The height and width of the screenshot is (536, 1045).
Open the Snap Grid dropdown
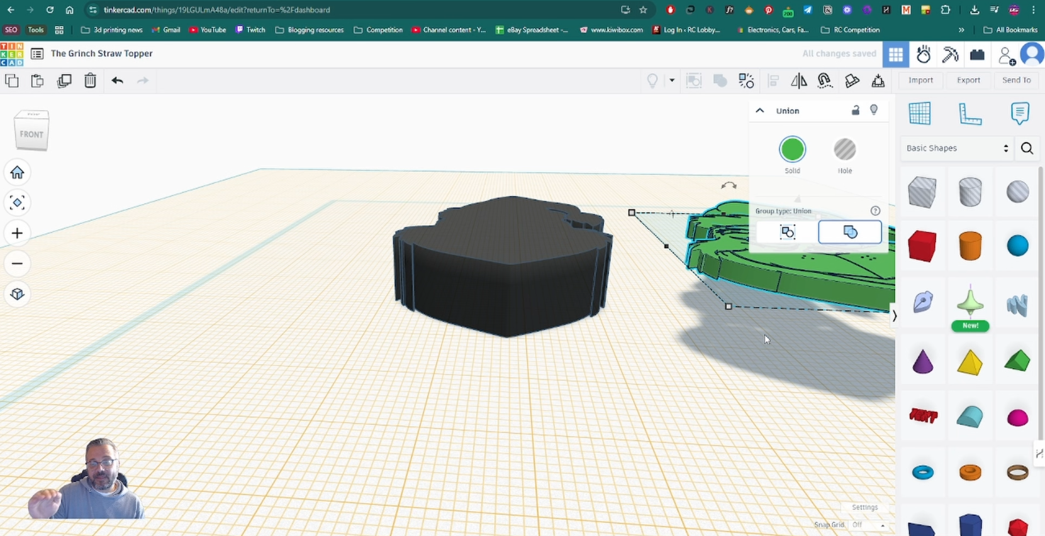coord(868,525)
